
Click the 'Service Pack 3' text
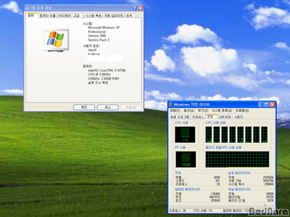pyautogui.click(x=99, y=40)
